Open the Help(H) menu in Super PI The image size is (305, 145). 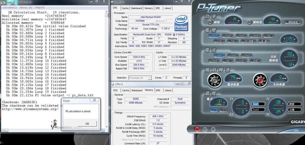click(x=40, y=8)
